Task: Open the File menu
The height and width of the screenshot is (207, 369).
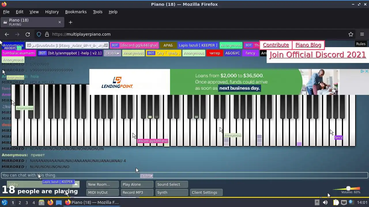Action: click(6, 12)
